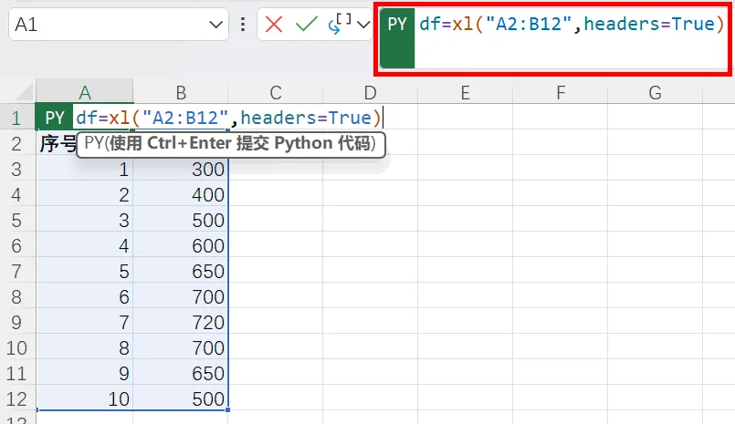
Task: Click cell B9 with value 720
Action: coord(181,322)
